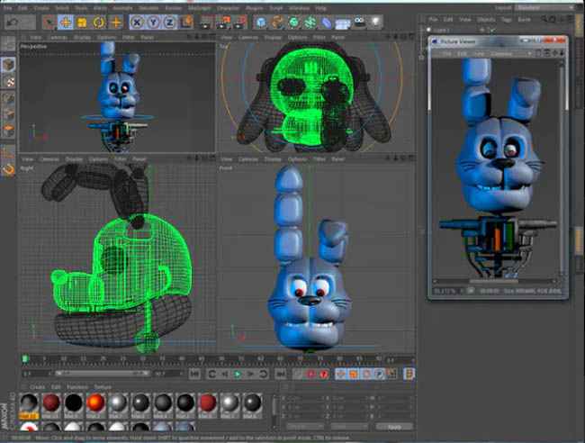This screenshot has height=443, width=585.
Task: Activate the Move tool
Action: coord(66,23)
